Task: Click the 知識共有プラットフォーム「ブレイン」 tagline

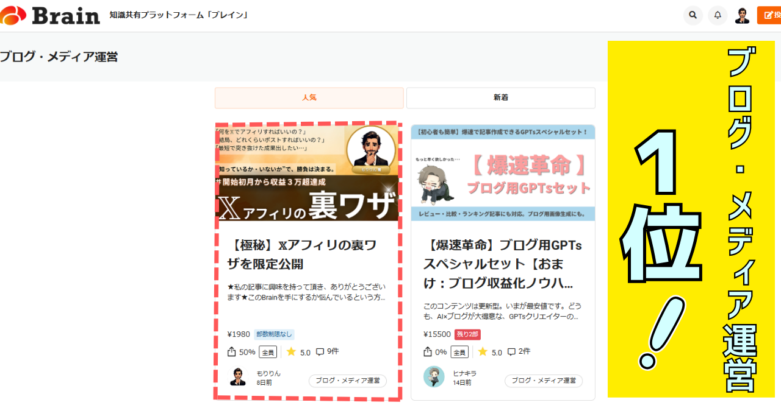Action: tap(180, 15)
